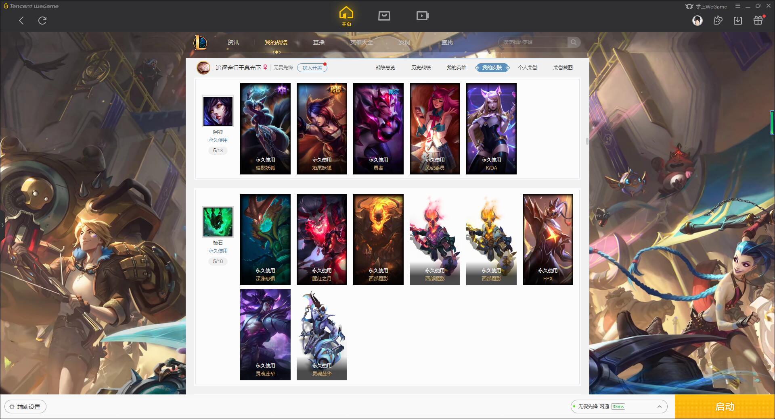Focus the 搜索我的英雄 search field
The image size is (775, 419).
pyautogui.click(x=533, y=42)
